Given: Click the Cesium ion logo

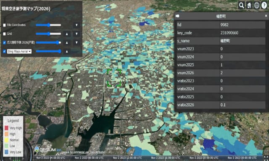Looking at the screenshot, I should coord(47,150).
